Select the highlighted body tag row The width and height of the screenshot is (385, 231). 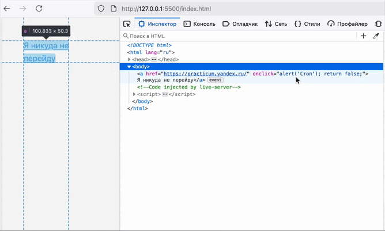(251, 67)
